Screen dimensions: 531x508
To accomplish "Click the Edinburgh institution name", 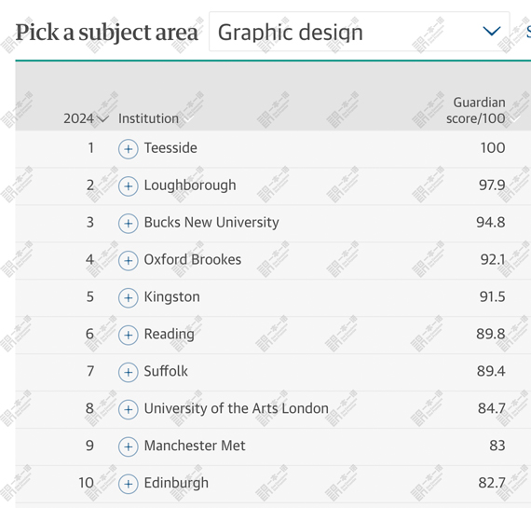I will tap(176, 483).
